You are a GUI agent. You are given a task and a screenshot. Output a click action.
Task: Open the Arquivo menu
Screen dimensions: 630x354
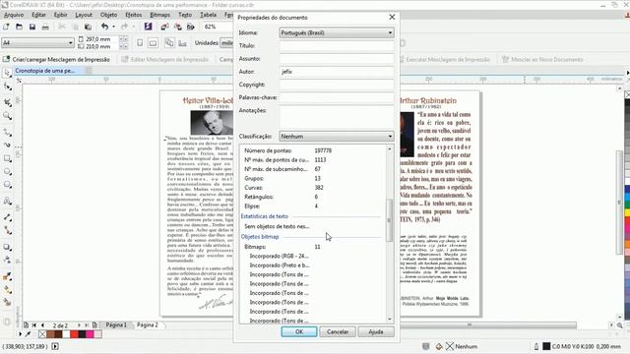click(14, 15)
